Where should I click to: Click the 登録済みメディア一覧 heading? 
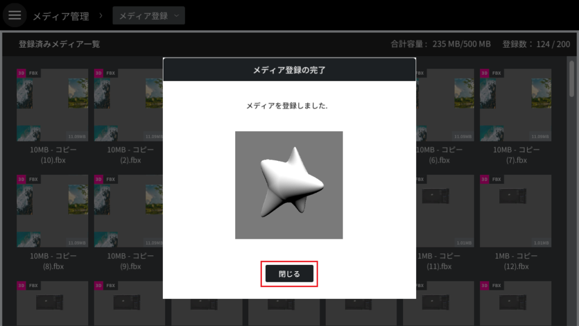tap(59, 44)
